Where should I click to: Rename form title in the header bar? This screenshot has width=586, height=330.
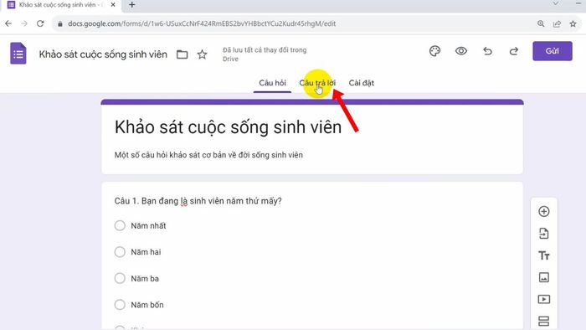pos(103,54)
